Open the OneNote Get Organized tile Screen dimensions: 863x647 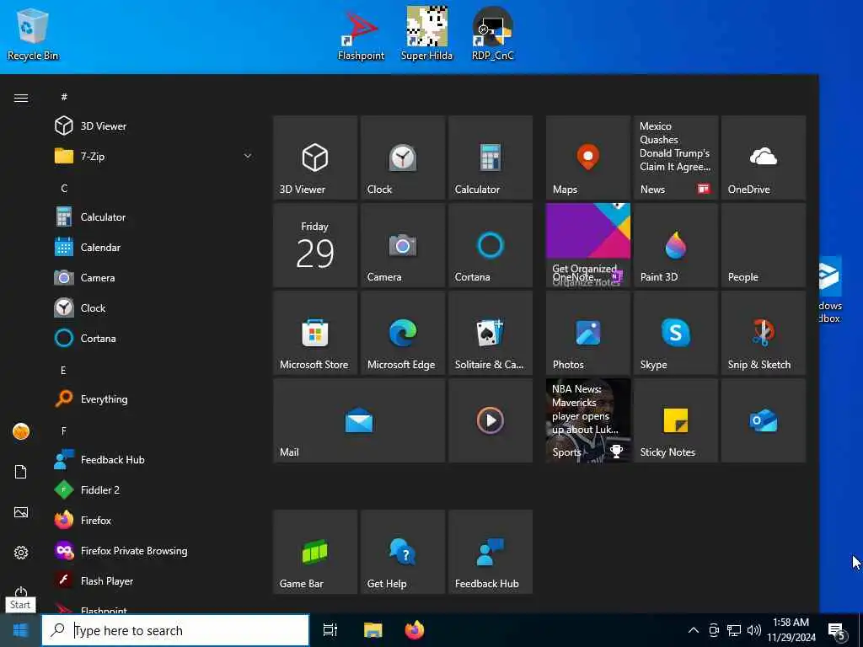pos(587,245)
